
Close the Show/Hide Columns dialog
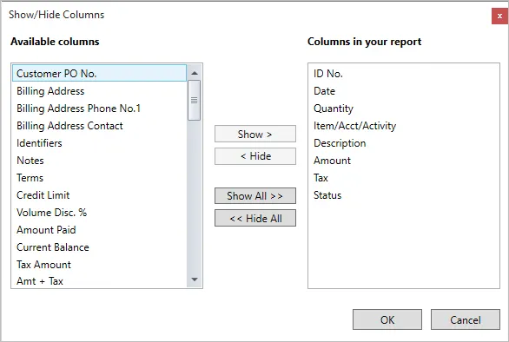point(499,16)
